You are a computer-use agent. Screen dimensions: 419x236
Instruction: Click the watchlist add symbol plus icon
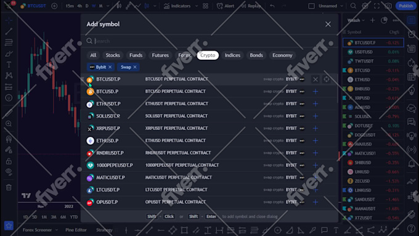pyautogui.click(x=372, y=20)
